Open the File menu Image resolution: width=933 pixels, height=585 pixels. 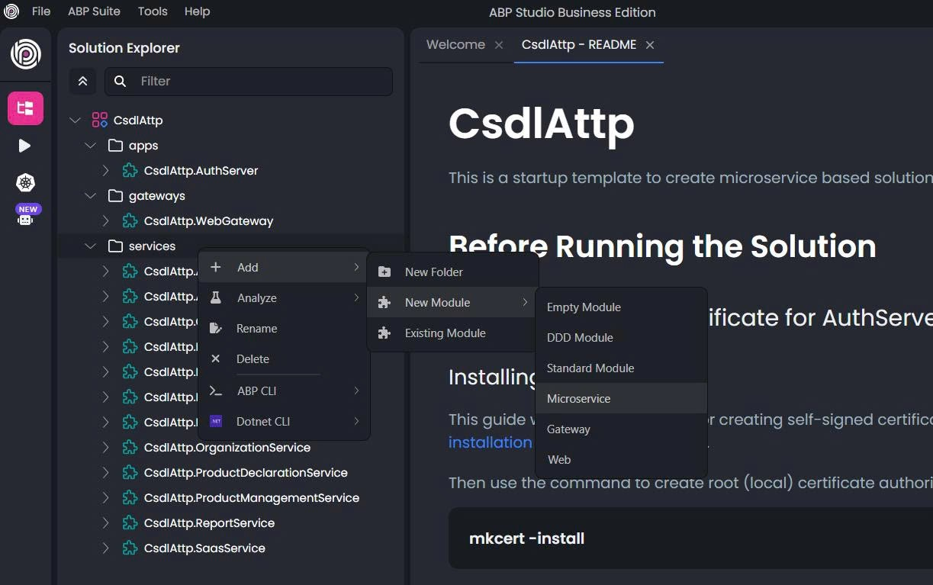(41, 11)
